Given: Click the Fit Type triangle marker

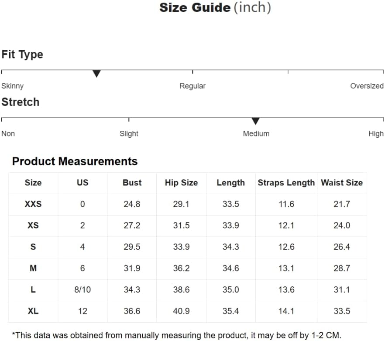Looking at the screenshot, I should coord(96,73).
